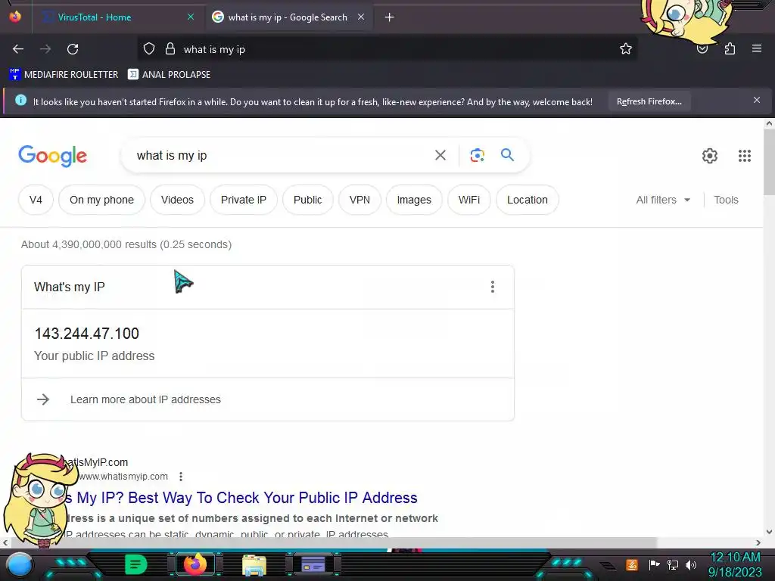Open the network tray icon
The image size is (775, 581).
672,564
